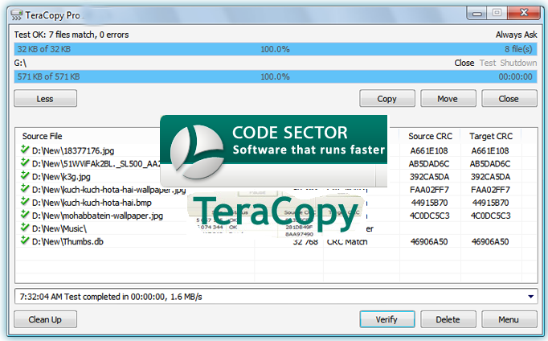Screen dimensions: 548x341
Task: Click green checkmark beside Thumbs.db
Action: click(25, 240)
